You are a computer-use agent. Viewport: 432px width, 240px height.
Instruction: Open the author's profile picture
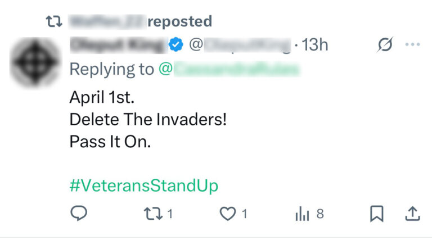point(34,63)
